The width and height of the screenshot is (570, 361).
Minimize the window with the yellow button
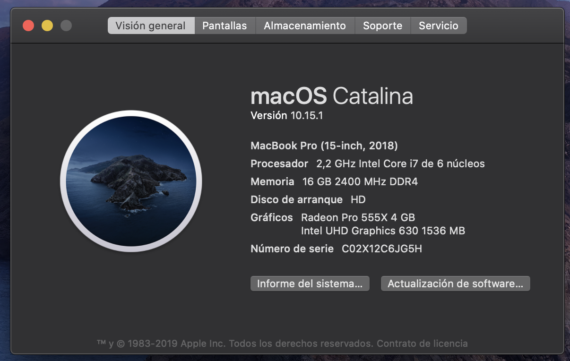click(47, 26)
